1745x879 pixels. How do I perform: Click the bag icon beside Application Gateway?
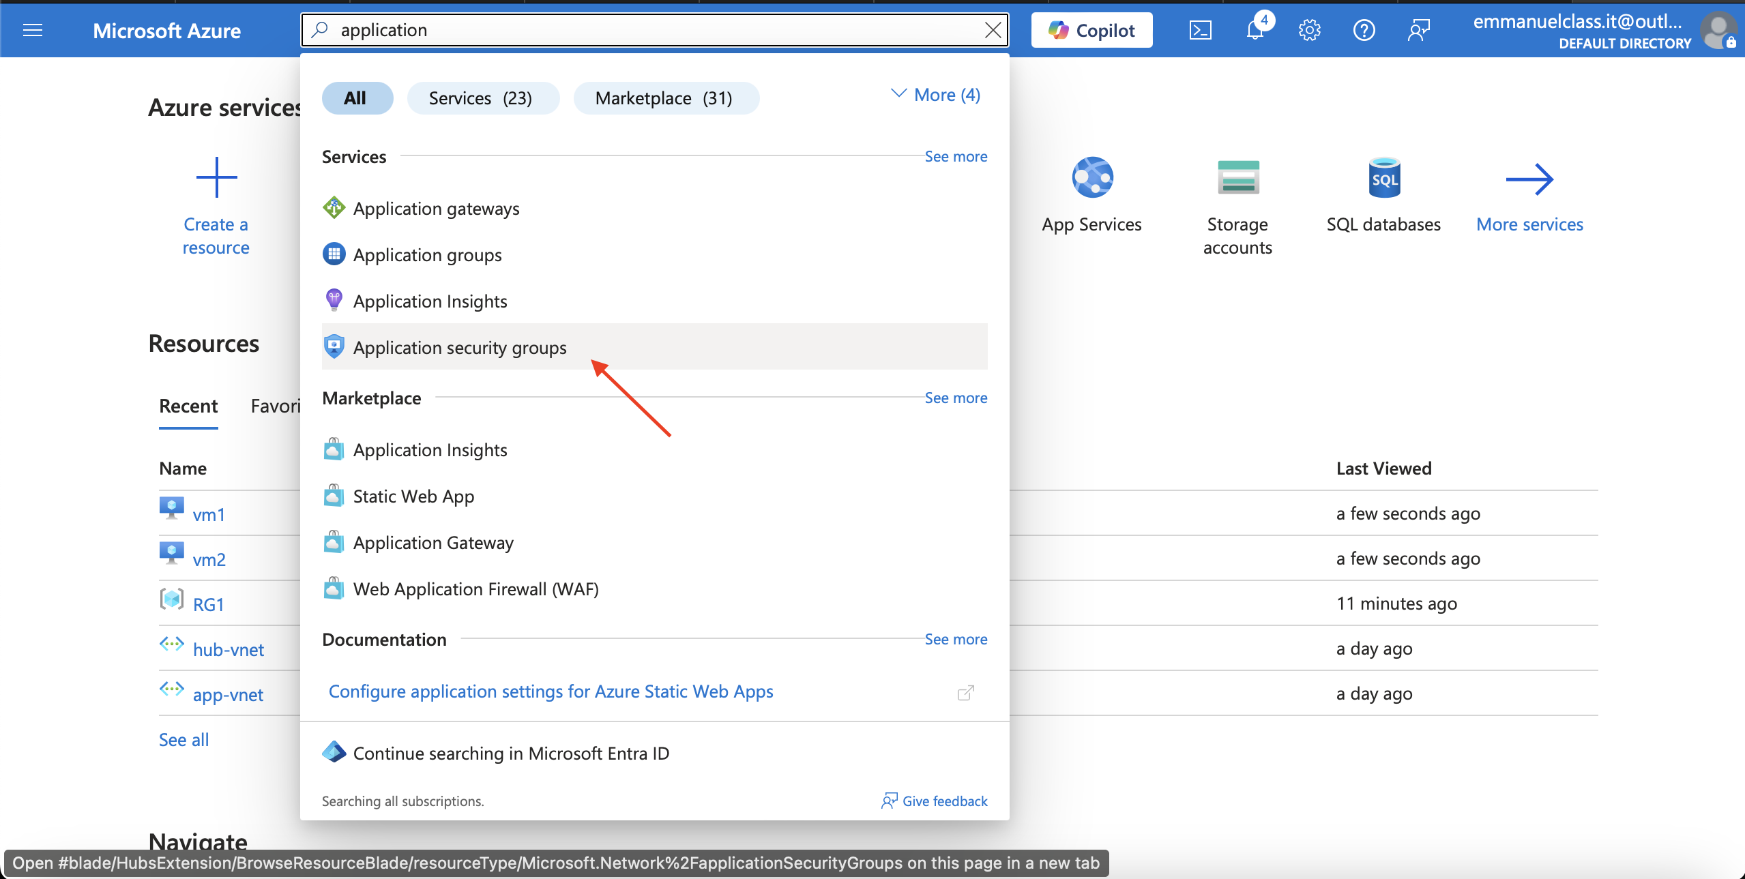(334, 541)
